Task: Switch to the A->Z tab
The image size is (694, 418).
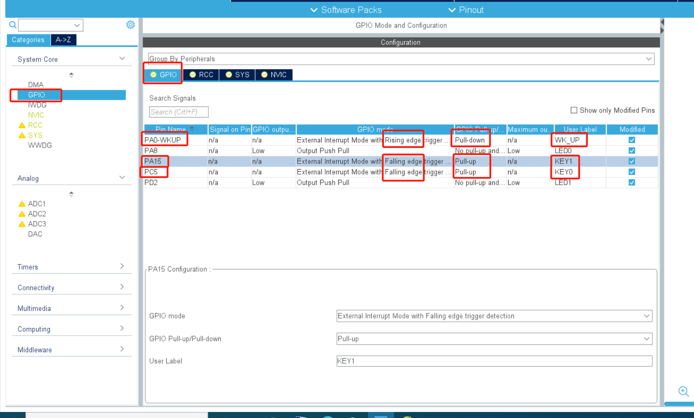Action: 63,40
